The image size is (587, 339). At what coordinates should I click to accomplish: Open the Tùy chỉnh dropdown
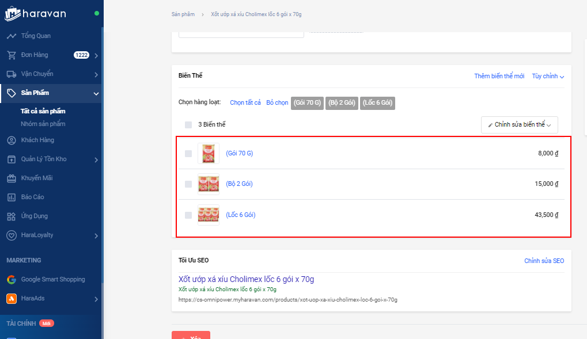(x=548, y=76)
